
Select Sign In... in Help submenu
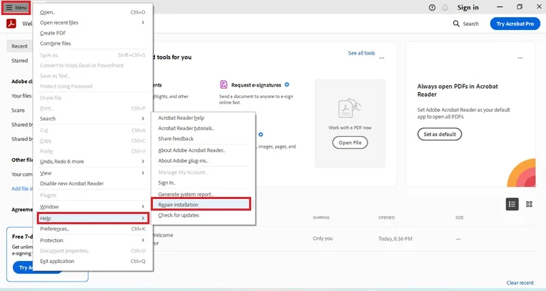tap(203, 183)
